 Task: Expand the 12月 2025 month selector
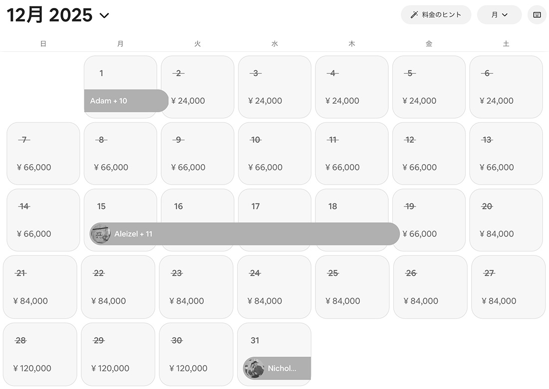[x=104, y=15]
